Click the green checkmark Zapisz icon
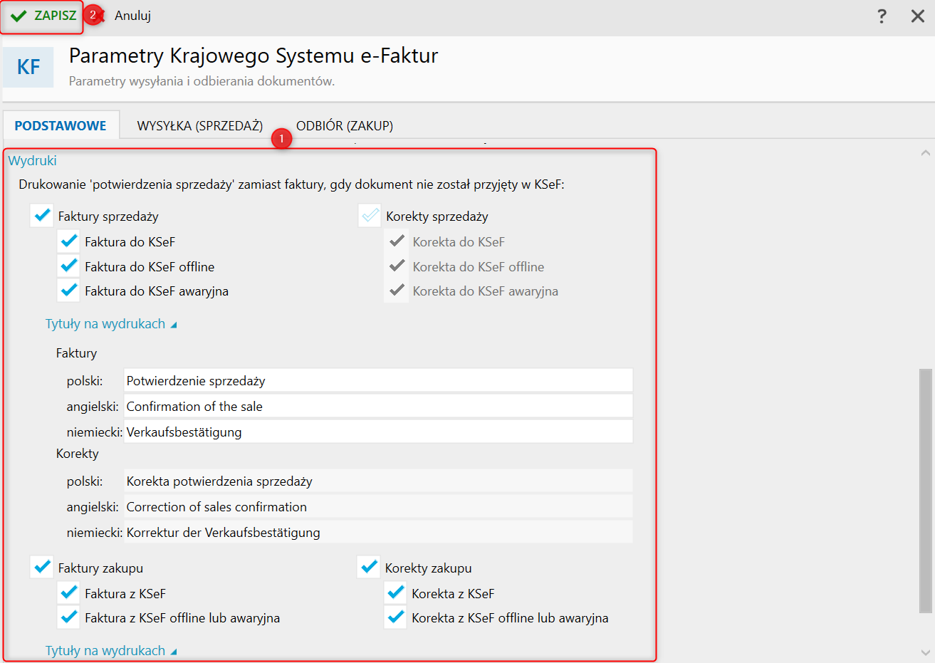This screenshot has width=935, height=663. coord(19,16)
